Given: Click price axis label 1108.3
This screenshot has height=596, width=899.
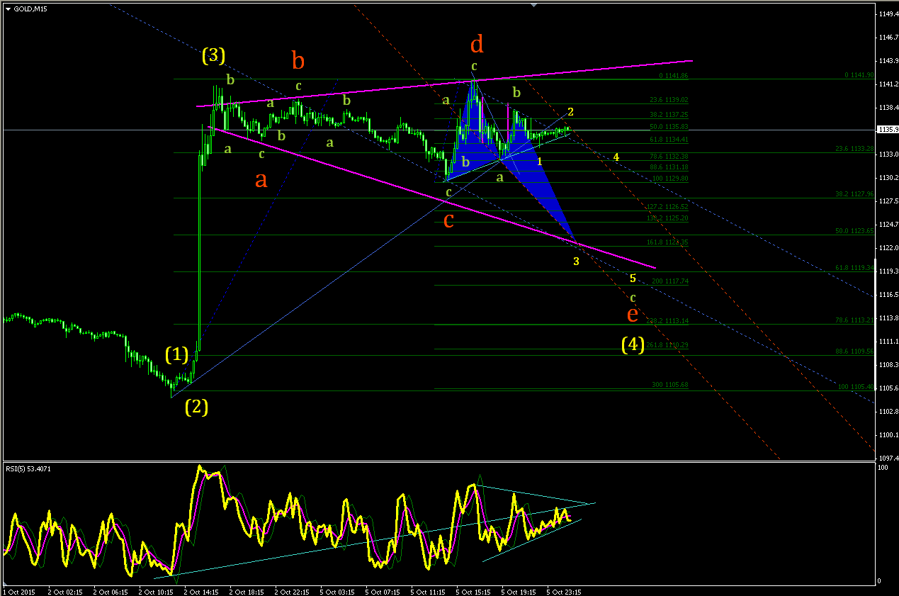Looking at the screenshot, I should pyautogui.click(x=889, y=364).
